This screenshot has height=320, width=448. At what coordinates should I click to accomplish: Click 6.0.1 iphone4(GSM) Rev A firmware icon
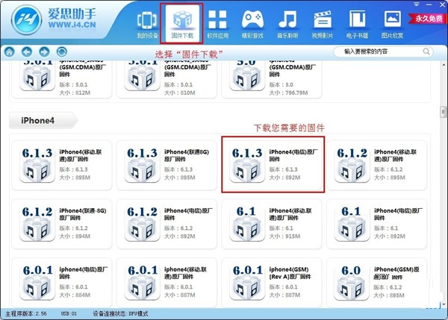pyautogui.click(x=247, y=283)
